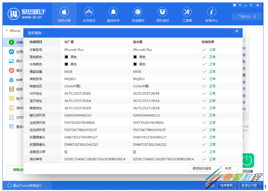
Task: Select the ebook sidebar icon
Action: [11, 98]
